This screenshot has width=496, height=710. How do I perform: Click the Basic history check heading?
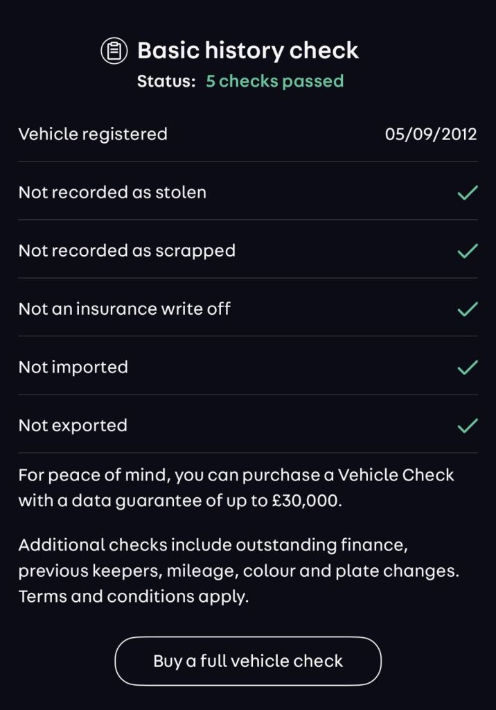click(248, 51)
